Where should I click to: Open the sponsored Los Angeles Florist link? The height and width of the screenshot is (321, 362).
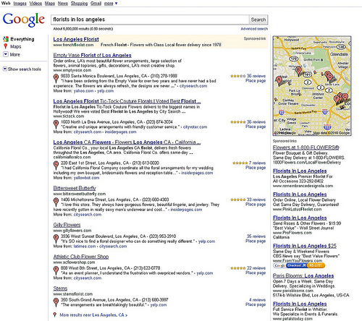pyautogui.click(x=76, y=39)
